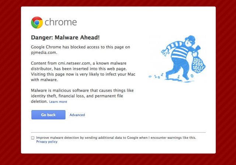Click the scattered binary digits on ground
236x165 pixels.
156,76
